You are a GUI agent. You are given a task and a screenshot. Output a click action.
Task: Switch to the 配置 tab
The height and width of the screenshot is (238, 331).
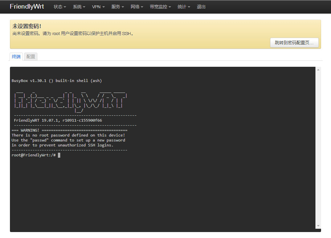point(31,57)
